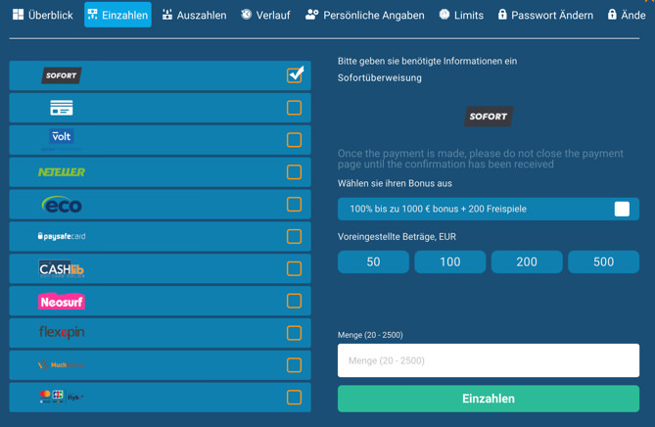Screen dimensions: 655x427
Task: Click the Verlauf clock icon
Action: 247,15
